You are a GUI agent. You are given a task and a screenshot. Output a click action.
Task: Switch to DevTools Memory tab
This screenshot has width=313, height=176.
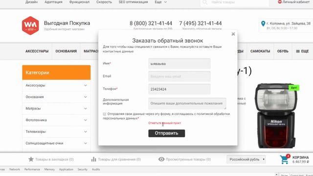pos(49,170)
